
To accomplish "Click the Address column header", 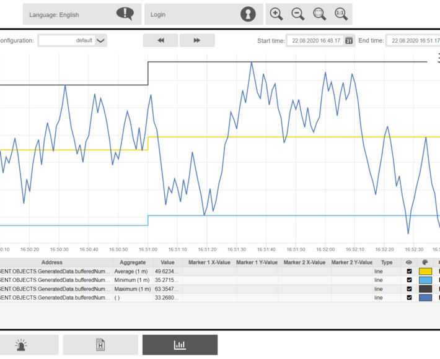I will click(52, 262).
